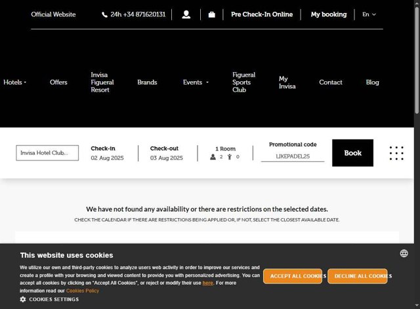The image size is (420, 309).
Task: Open the Check-out date picker
Action: pos(166,153)
